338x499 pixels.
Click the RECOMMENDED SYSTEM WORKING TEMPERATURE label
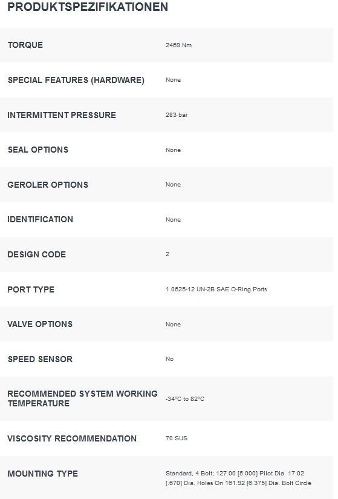coord(83,398)
